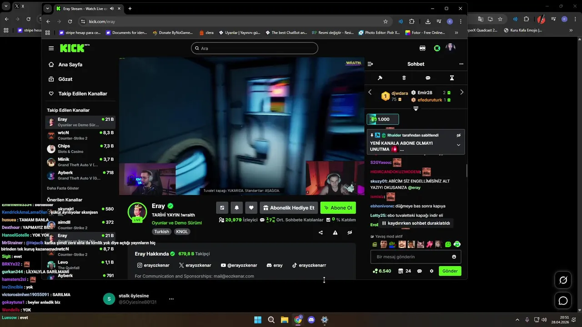
Task: Show previous gift leaderboard page
Action: (x=370, y=92)
